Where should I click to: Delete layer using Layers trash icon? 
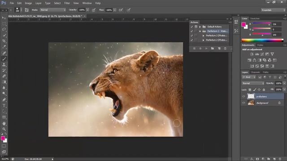coord(280,159)
